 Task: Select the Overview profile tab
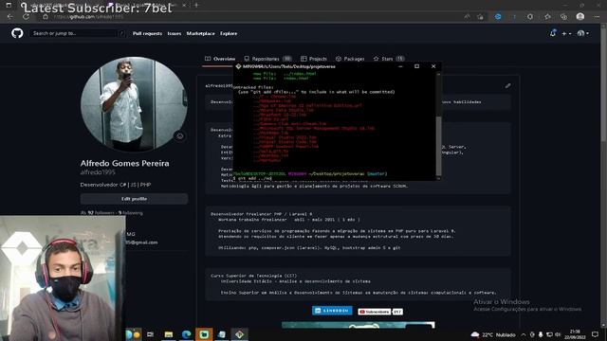point(220,59)
